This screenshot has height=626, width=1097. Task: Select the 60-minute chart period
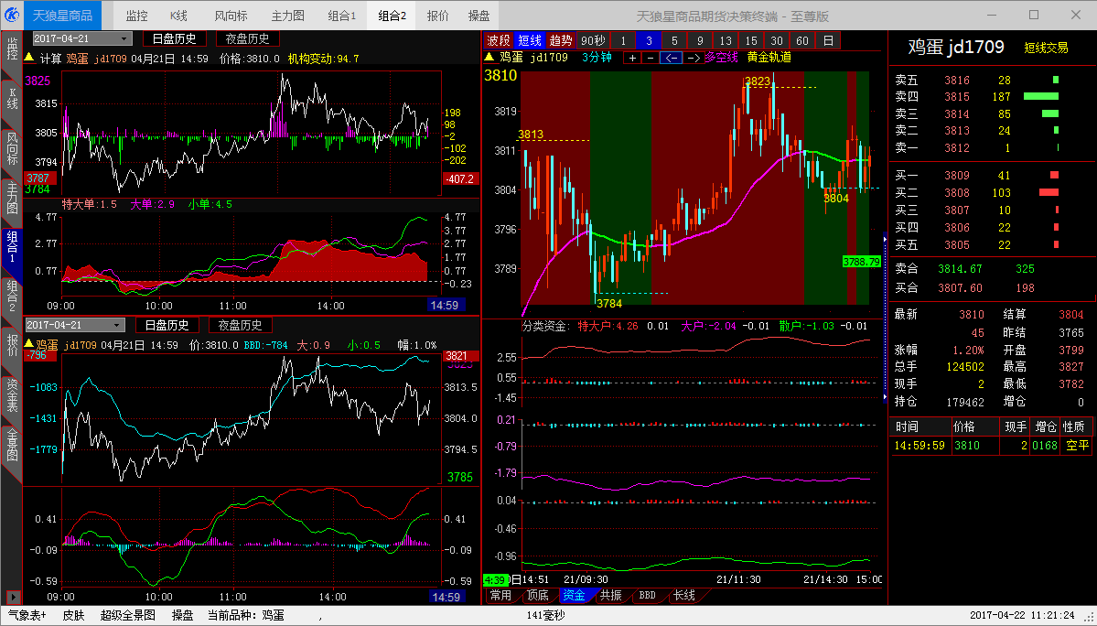click(x=802, y=40)
